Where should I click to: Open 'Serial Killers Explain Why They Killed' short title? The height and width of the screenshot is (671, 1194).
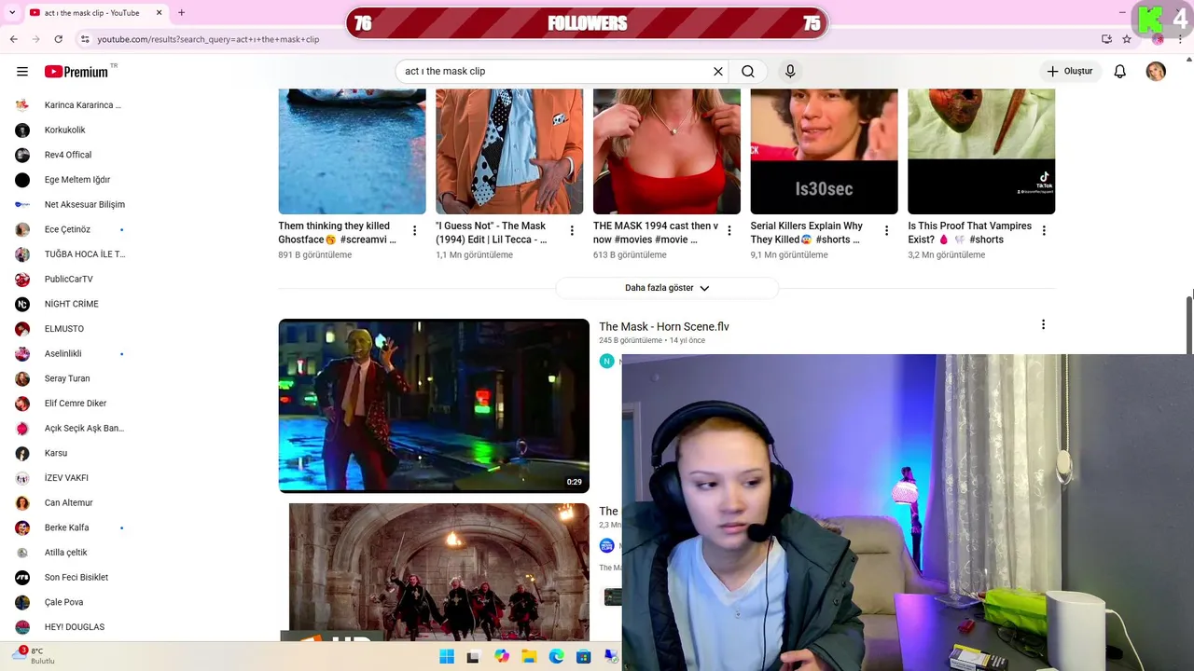pos(807,233)
